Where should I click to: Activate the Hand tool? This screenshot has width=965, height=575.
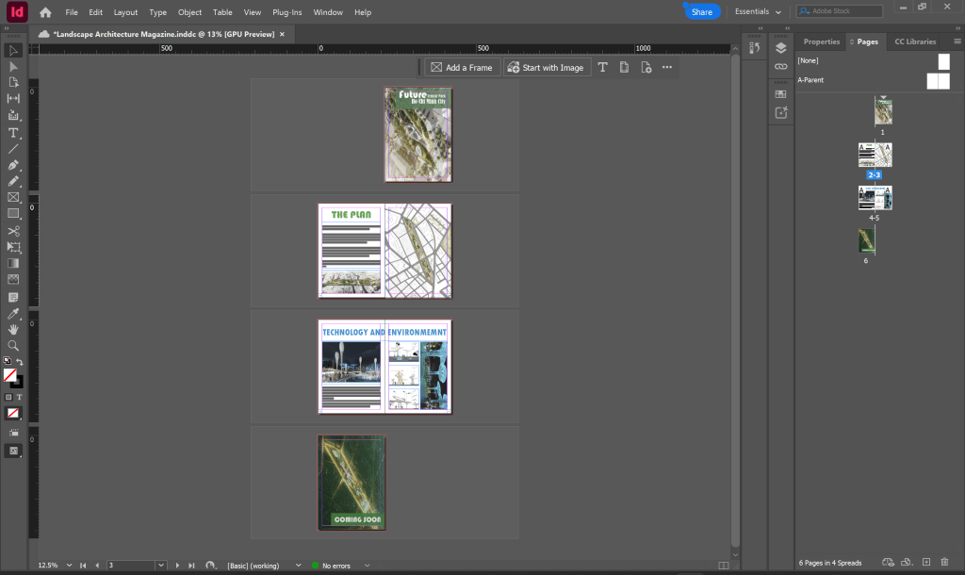click(x=13, y=329)
